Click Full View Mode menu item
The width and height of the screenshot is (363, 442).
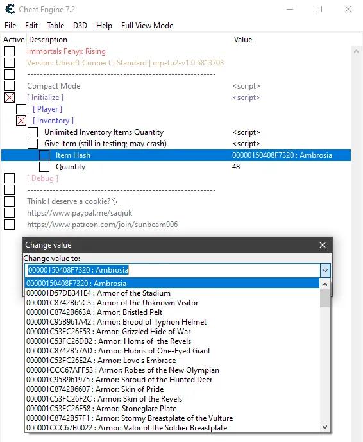point(147,26)
